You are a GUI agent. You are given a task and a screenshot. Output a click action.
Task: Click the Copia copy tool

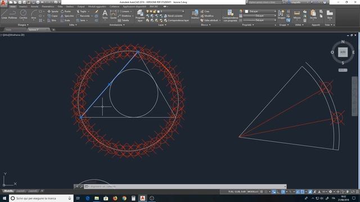pos(52,16)
